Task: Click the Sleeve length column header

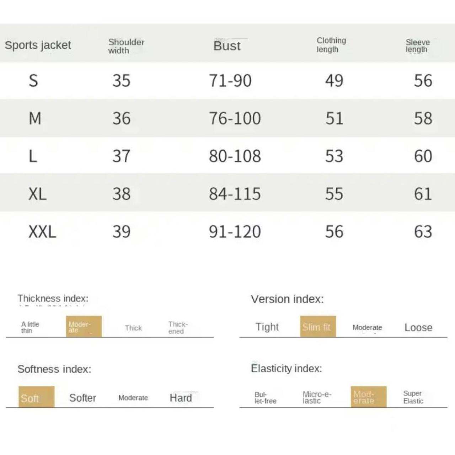Action: [418, 46]
